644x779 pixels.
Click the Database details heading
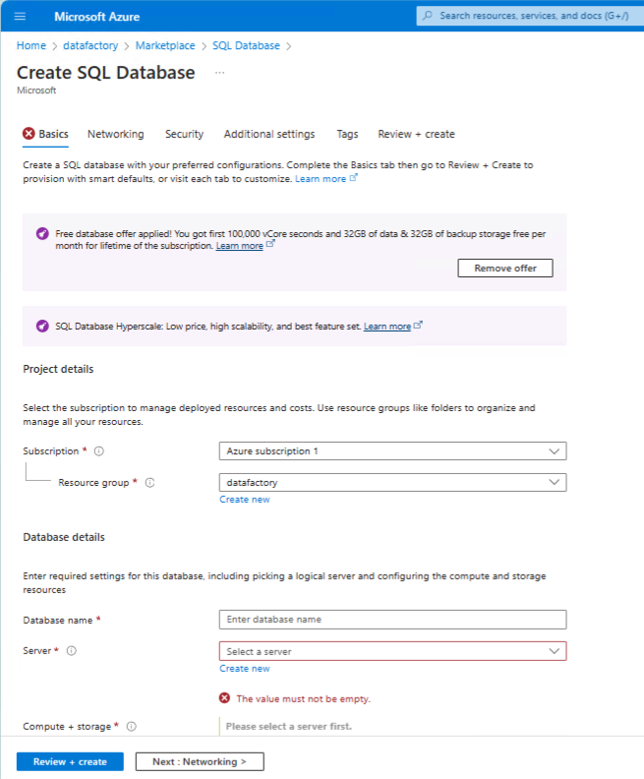(x=64, y=537)
